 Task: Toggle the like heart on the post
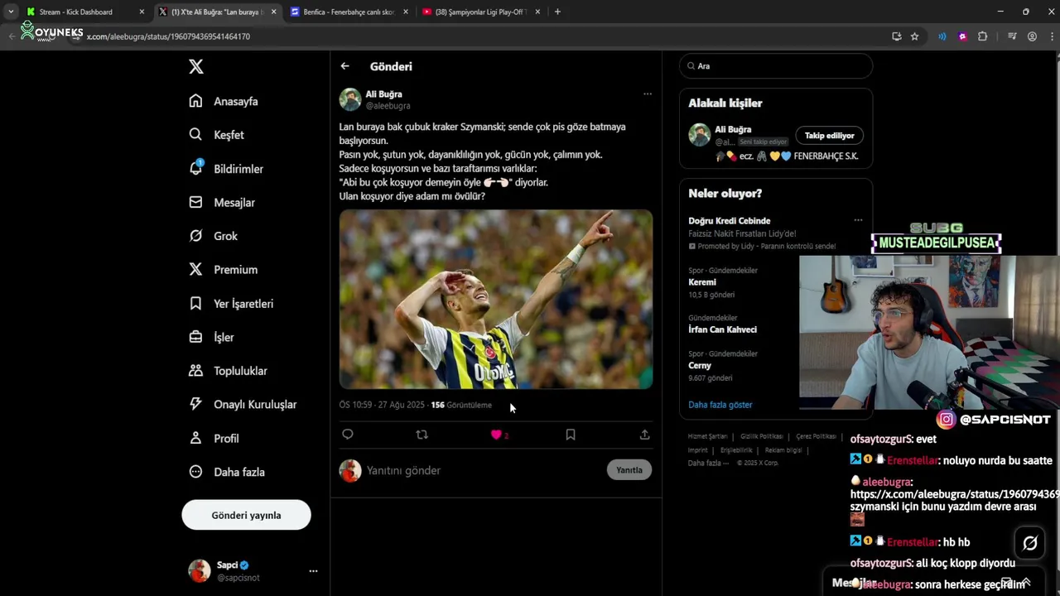(496, 435)
